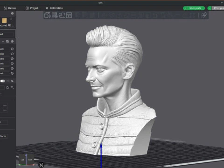Viewport: 224px width, 168px height.
Task: Click the minus remove filament icon
Action: [x=3, y=42]
